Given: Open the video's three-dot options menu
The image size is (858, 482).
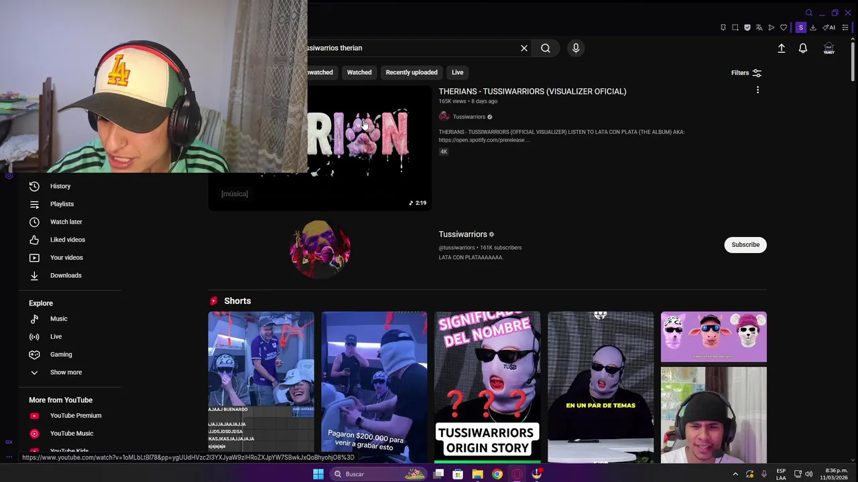Looking at the screenshot, I should (x=758, y=90).
